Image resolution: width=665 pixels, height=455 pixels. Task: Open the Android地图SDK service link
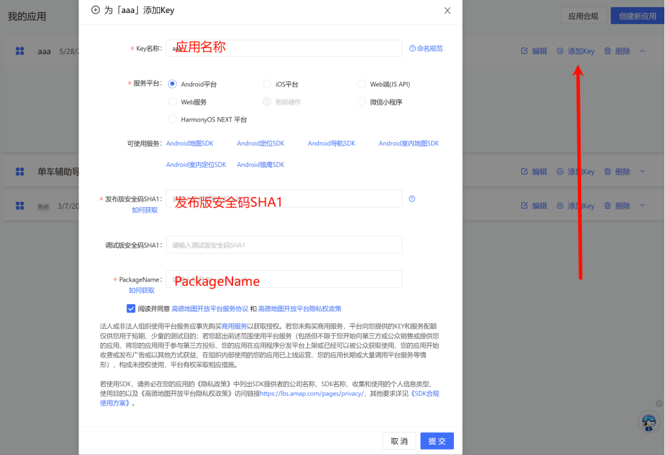click(x=190, y=144)
